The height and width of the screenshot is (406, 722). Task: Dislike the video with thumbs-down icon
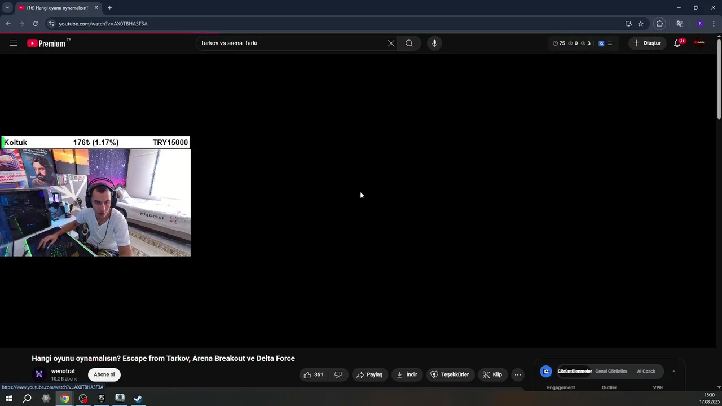point(338,374)
